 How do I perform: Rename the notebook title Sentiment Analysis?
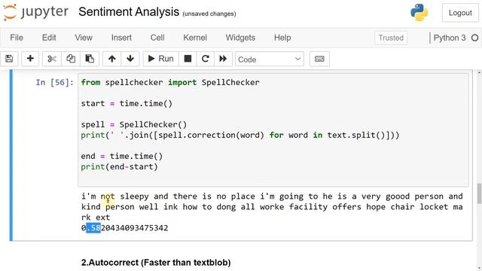(129, 12)
